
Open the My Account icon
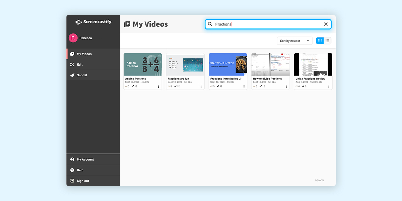pyautogui.click(x=72, y=159)
